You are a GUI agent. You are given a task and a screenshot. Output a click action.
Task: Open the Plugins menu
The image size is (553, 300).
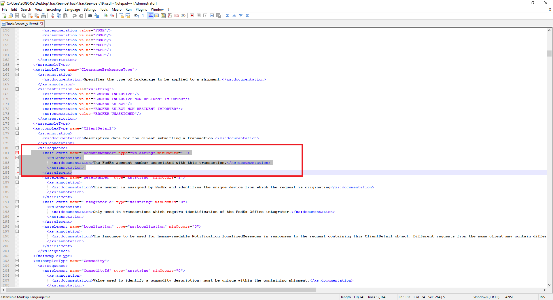141,10
